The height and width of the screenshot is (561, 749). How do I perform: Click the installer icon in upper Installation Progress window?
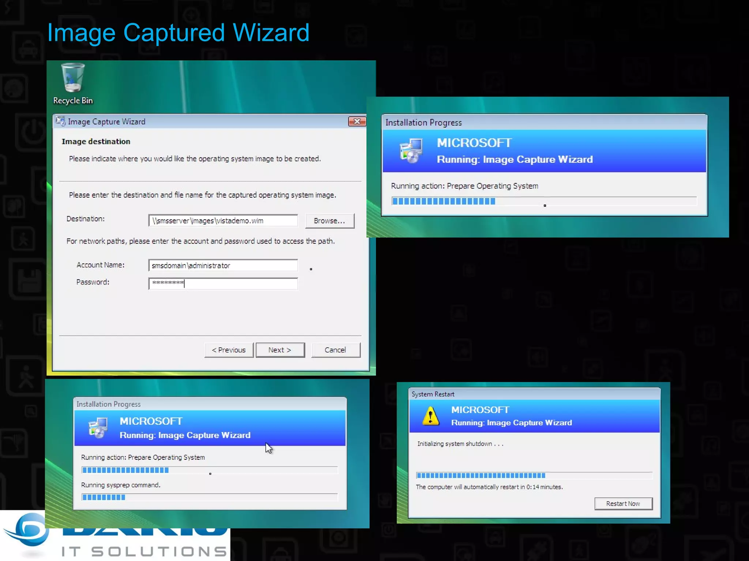click(x=411, y=150)
